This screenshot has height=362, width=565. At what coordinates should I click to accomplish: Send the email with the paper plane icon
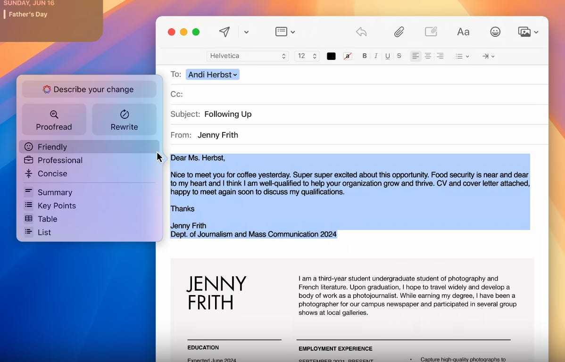pyautogui.click(x=224, y=32)
